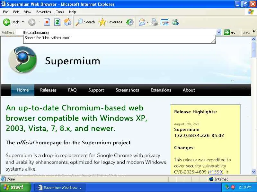
Task: Click the green Go button
Action: pos(230,32)
